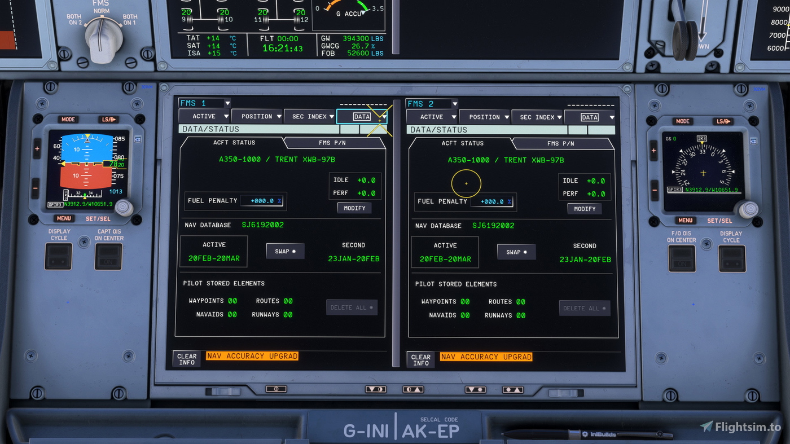
Task: Open the SEC INDEX dropdown on FMS 2
Action: (x=538, y=117)
